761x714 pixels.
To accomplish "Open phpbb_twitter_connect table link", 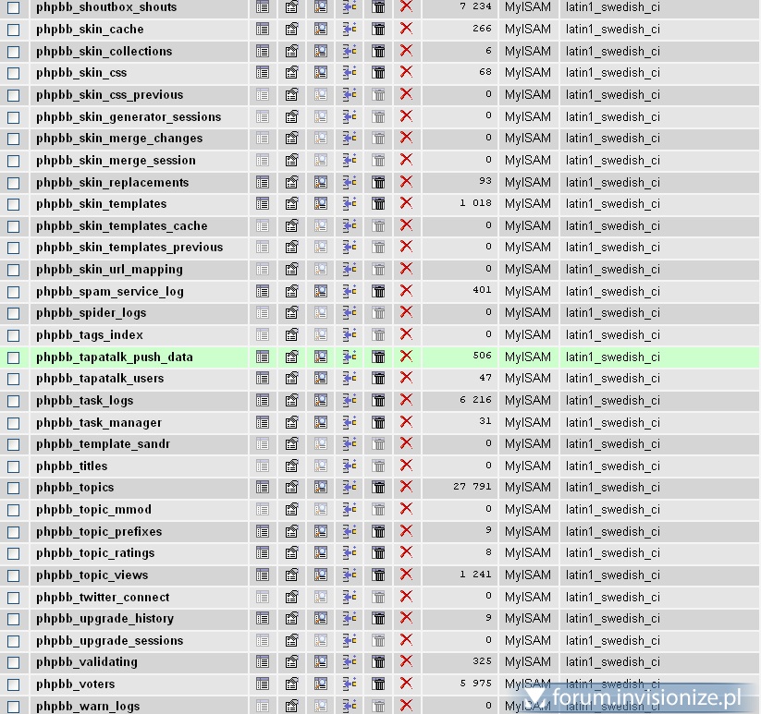I will 103,598.
